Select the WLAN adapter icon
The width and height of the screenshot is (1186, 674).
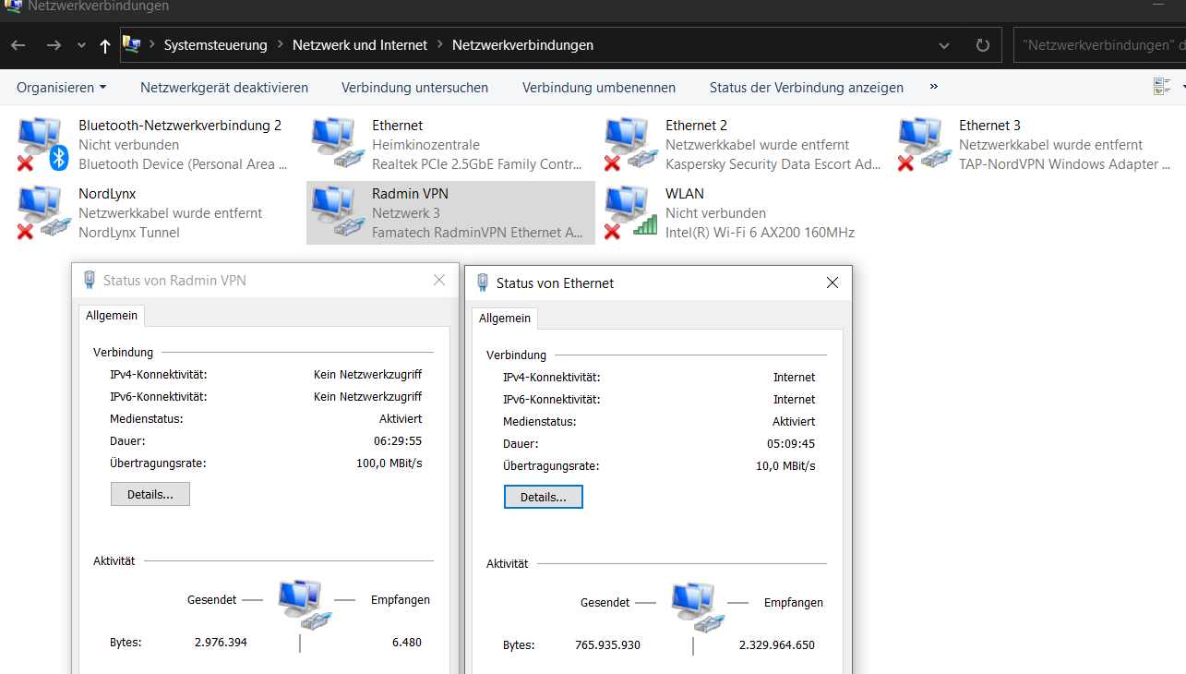tap(631, 213)
